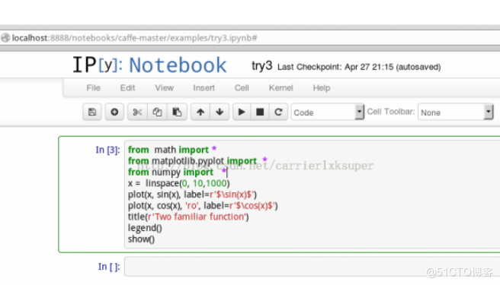Open the Help menu

pyautogui.click(x=322, y=88)
